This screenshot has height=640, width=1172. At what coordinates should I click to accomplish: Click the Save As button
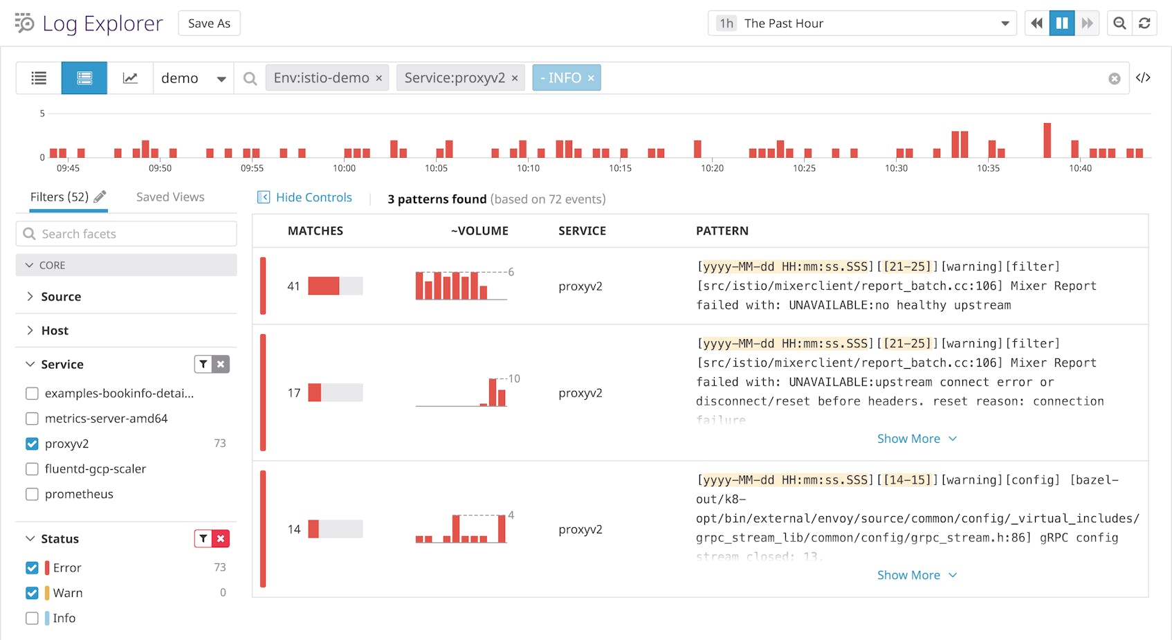coord(209,23)
